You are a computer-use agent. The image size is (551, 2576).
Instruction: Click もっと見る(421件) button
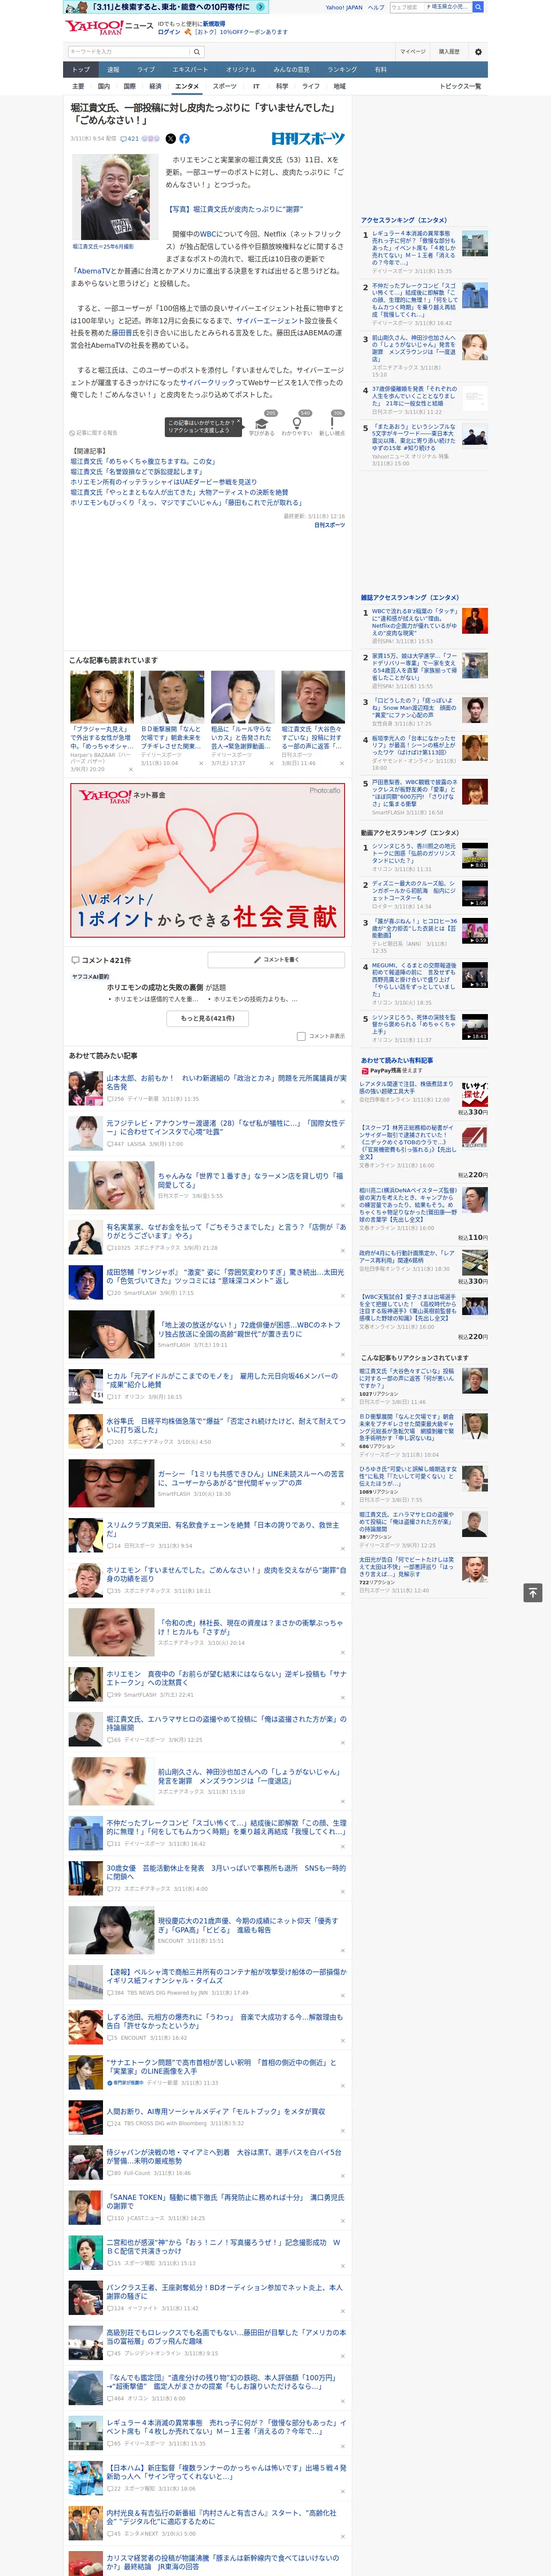[x=208, y=1018]
